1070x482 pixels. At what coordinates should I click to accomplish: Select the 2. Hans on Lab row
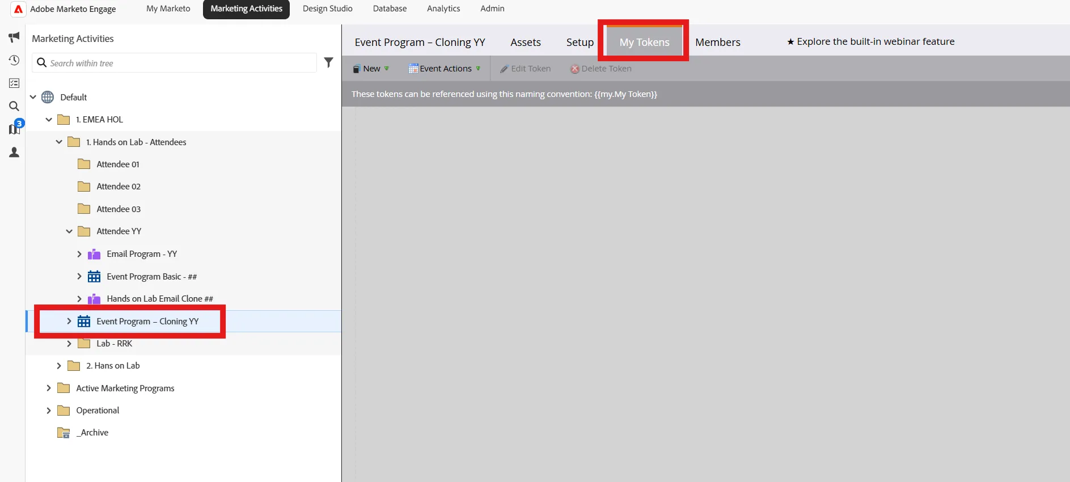click(184, 366)
